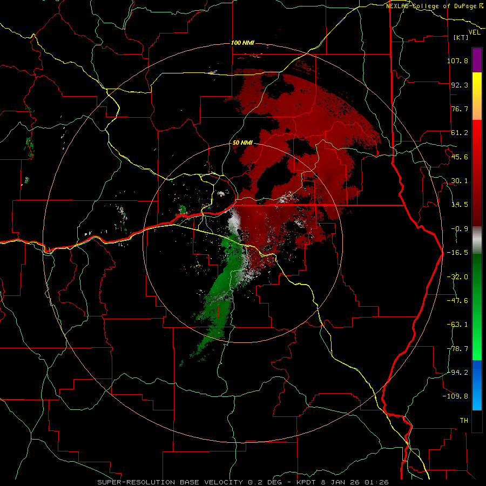
Task: Click the SUPER-RESOLUTION BASE VELOCITY footer caption
Action: tap(242, 482)
